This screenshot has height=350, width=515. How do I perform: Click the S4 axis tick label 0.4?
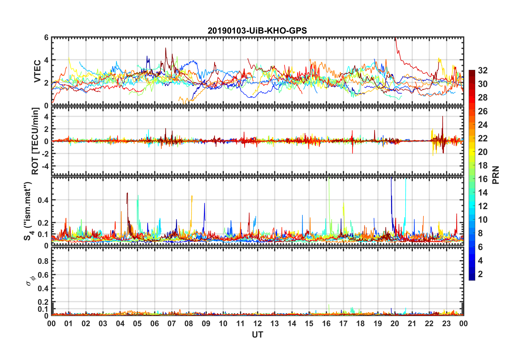(x=43, y=200)
